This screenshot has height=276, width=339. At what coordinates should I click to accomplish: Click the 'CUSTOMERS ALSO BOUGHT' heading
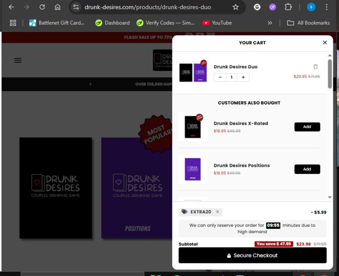(249, 103)
